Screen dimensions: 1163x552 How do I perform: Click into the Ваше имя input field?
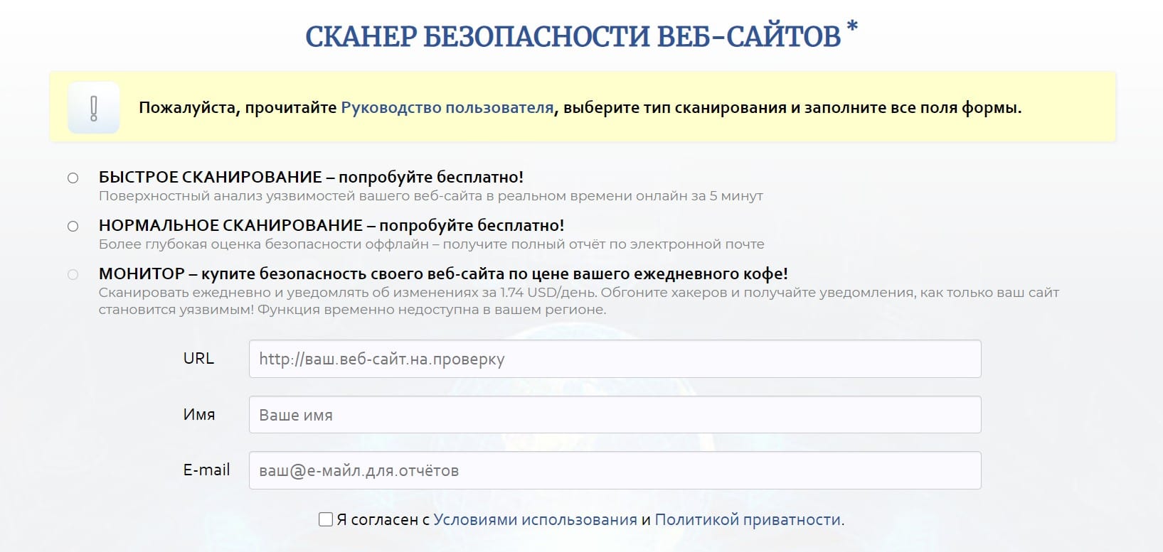(x=615, y=415)
